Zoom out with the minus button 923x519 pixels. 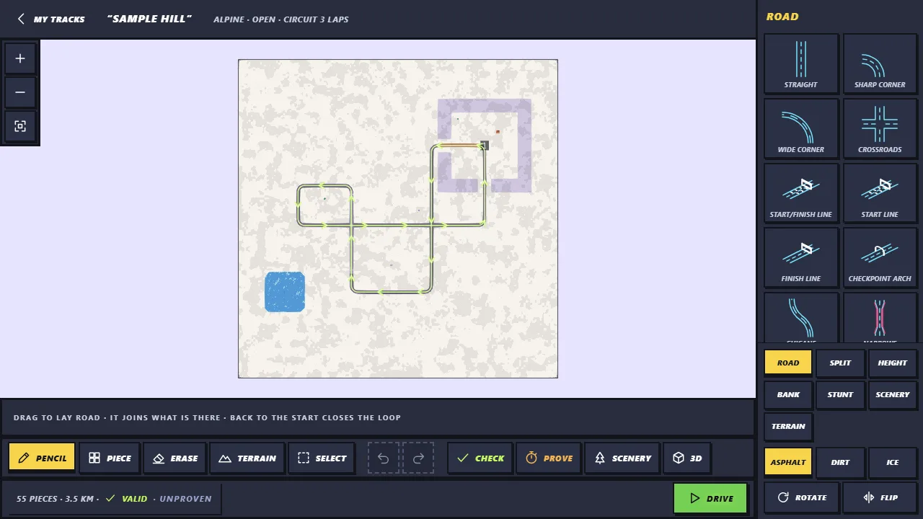tap(20, 92)
